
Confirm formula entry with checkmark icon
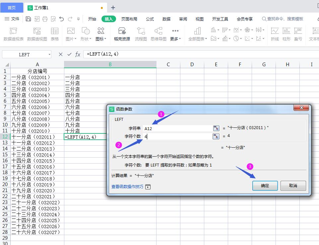[69, 54]
